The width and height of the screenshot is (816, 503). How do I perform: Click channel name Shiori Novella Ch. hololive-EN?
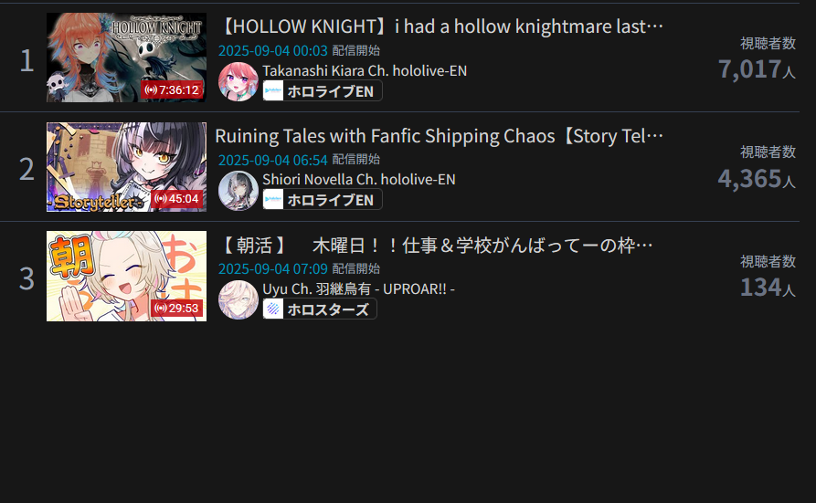coord(358,180)
